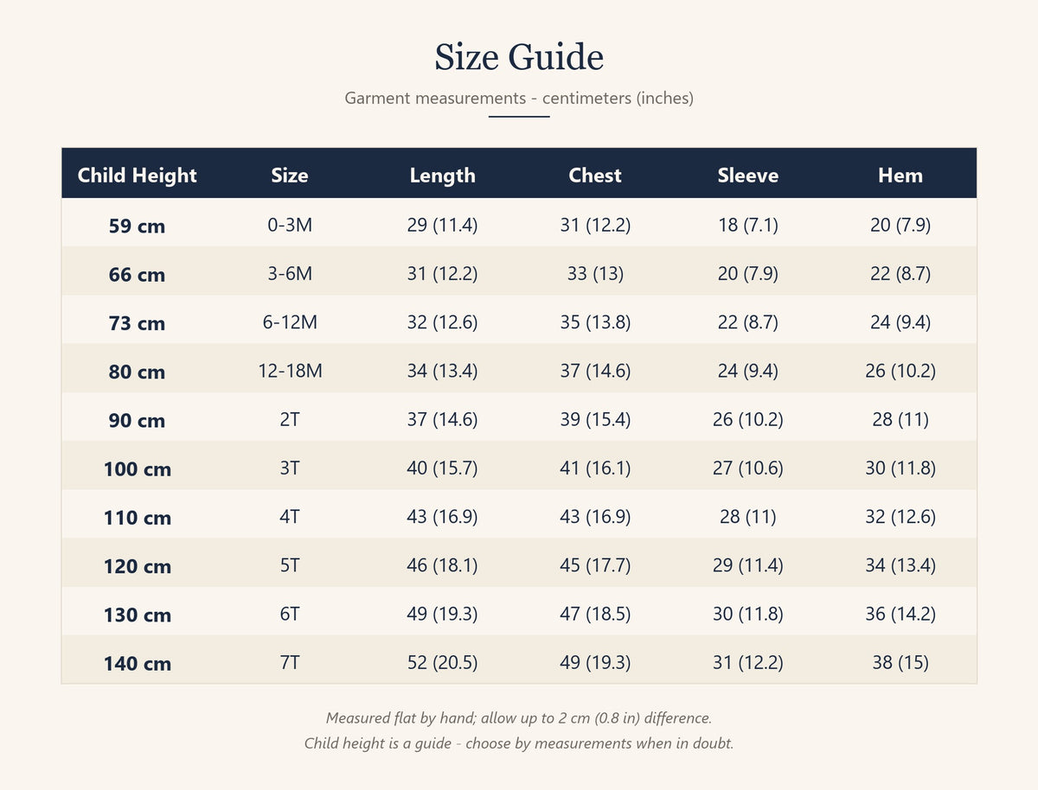Click the 110 cm child height cell
Viewport: 1038px width, 790px height.
(138, 518)
